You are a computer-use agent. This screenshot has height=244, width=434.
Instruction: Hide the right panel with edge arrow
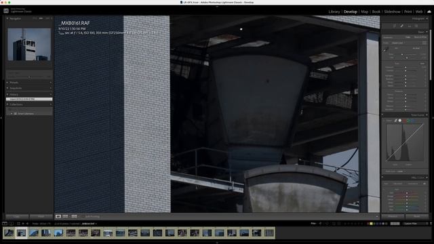point(433,118)
